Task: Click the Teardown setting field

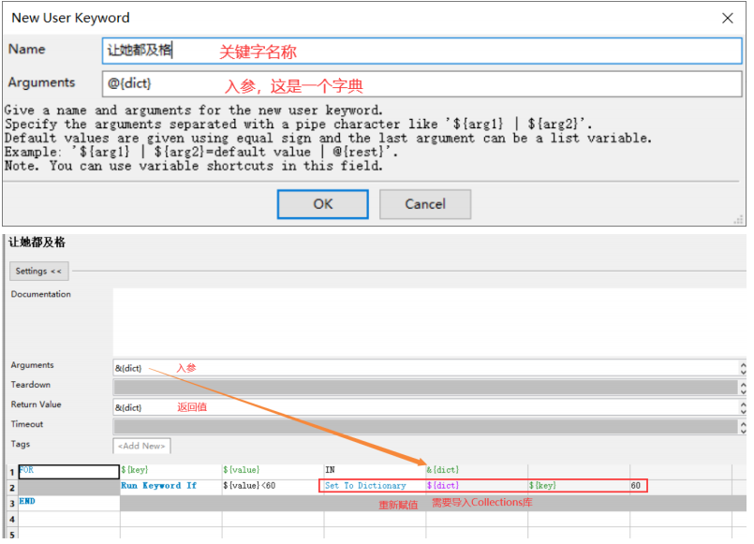Action: tap(426, 388)
